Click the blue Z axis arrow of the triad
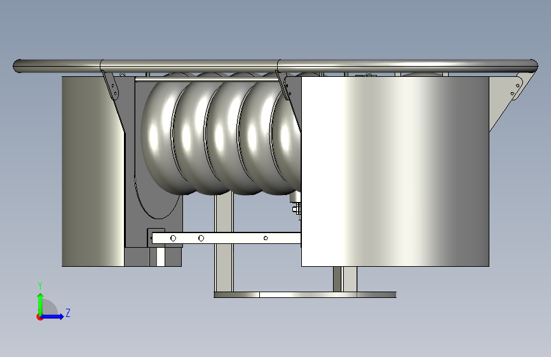This screenshot has width=551, height=357. pos(53,316)
